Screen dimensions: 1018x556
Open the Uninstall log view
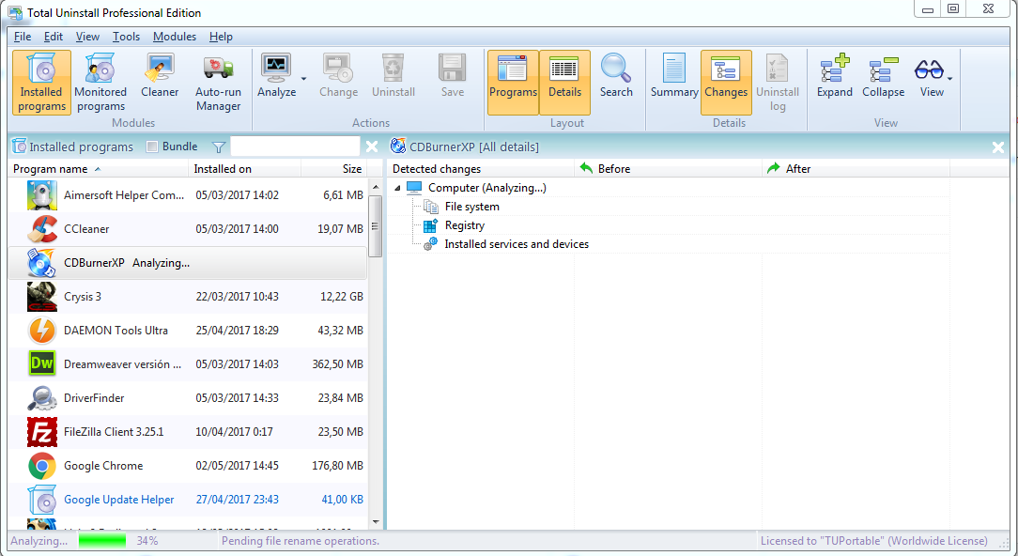pyautogui.click(x=778, y=84)
